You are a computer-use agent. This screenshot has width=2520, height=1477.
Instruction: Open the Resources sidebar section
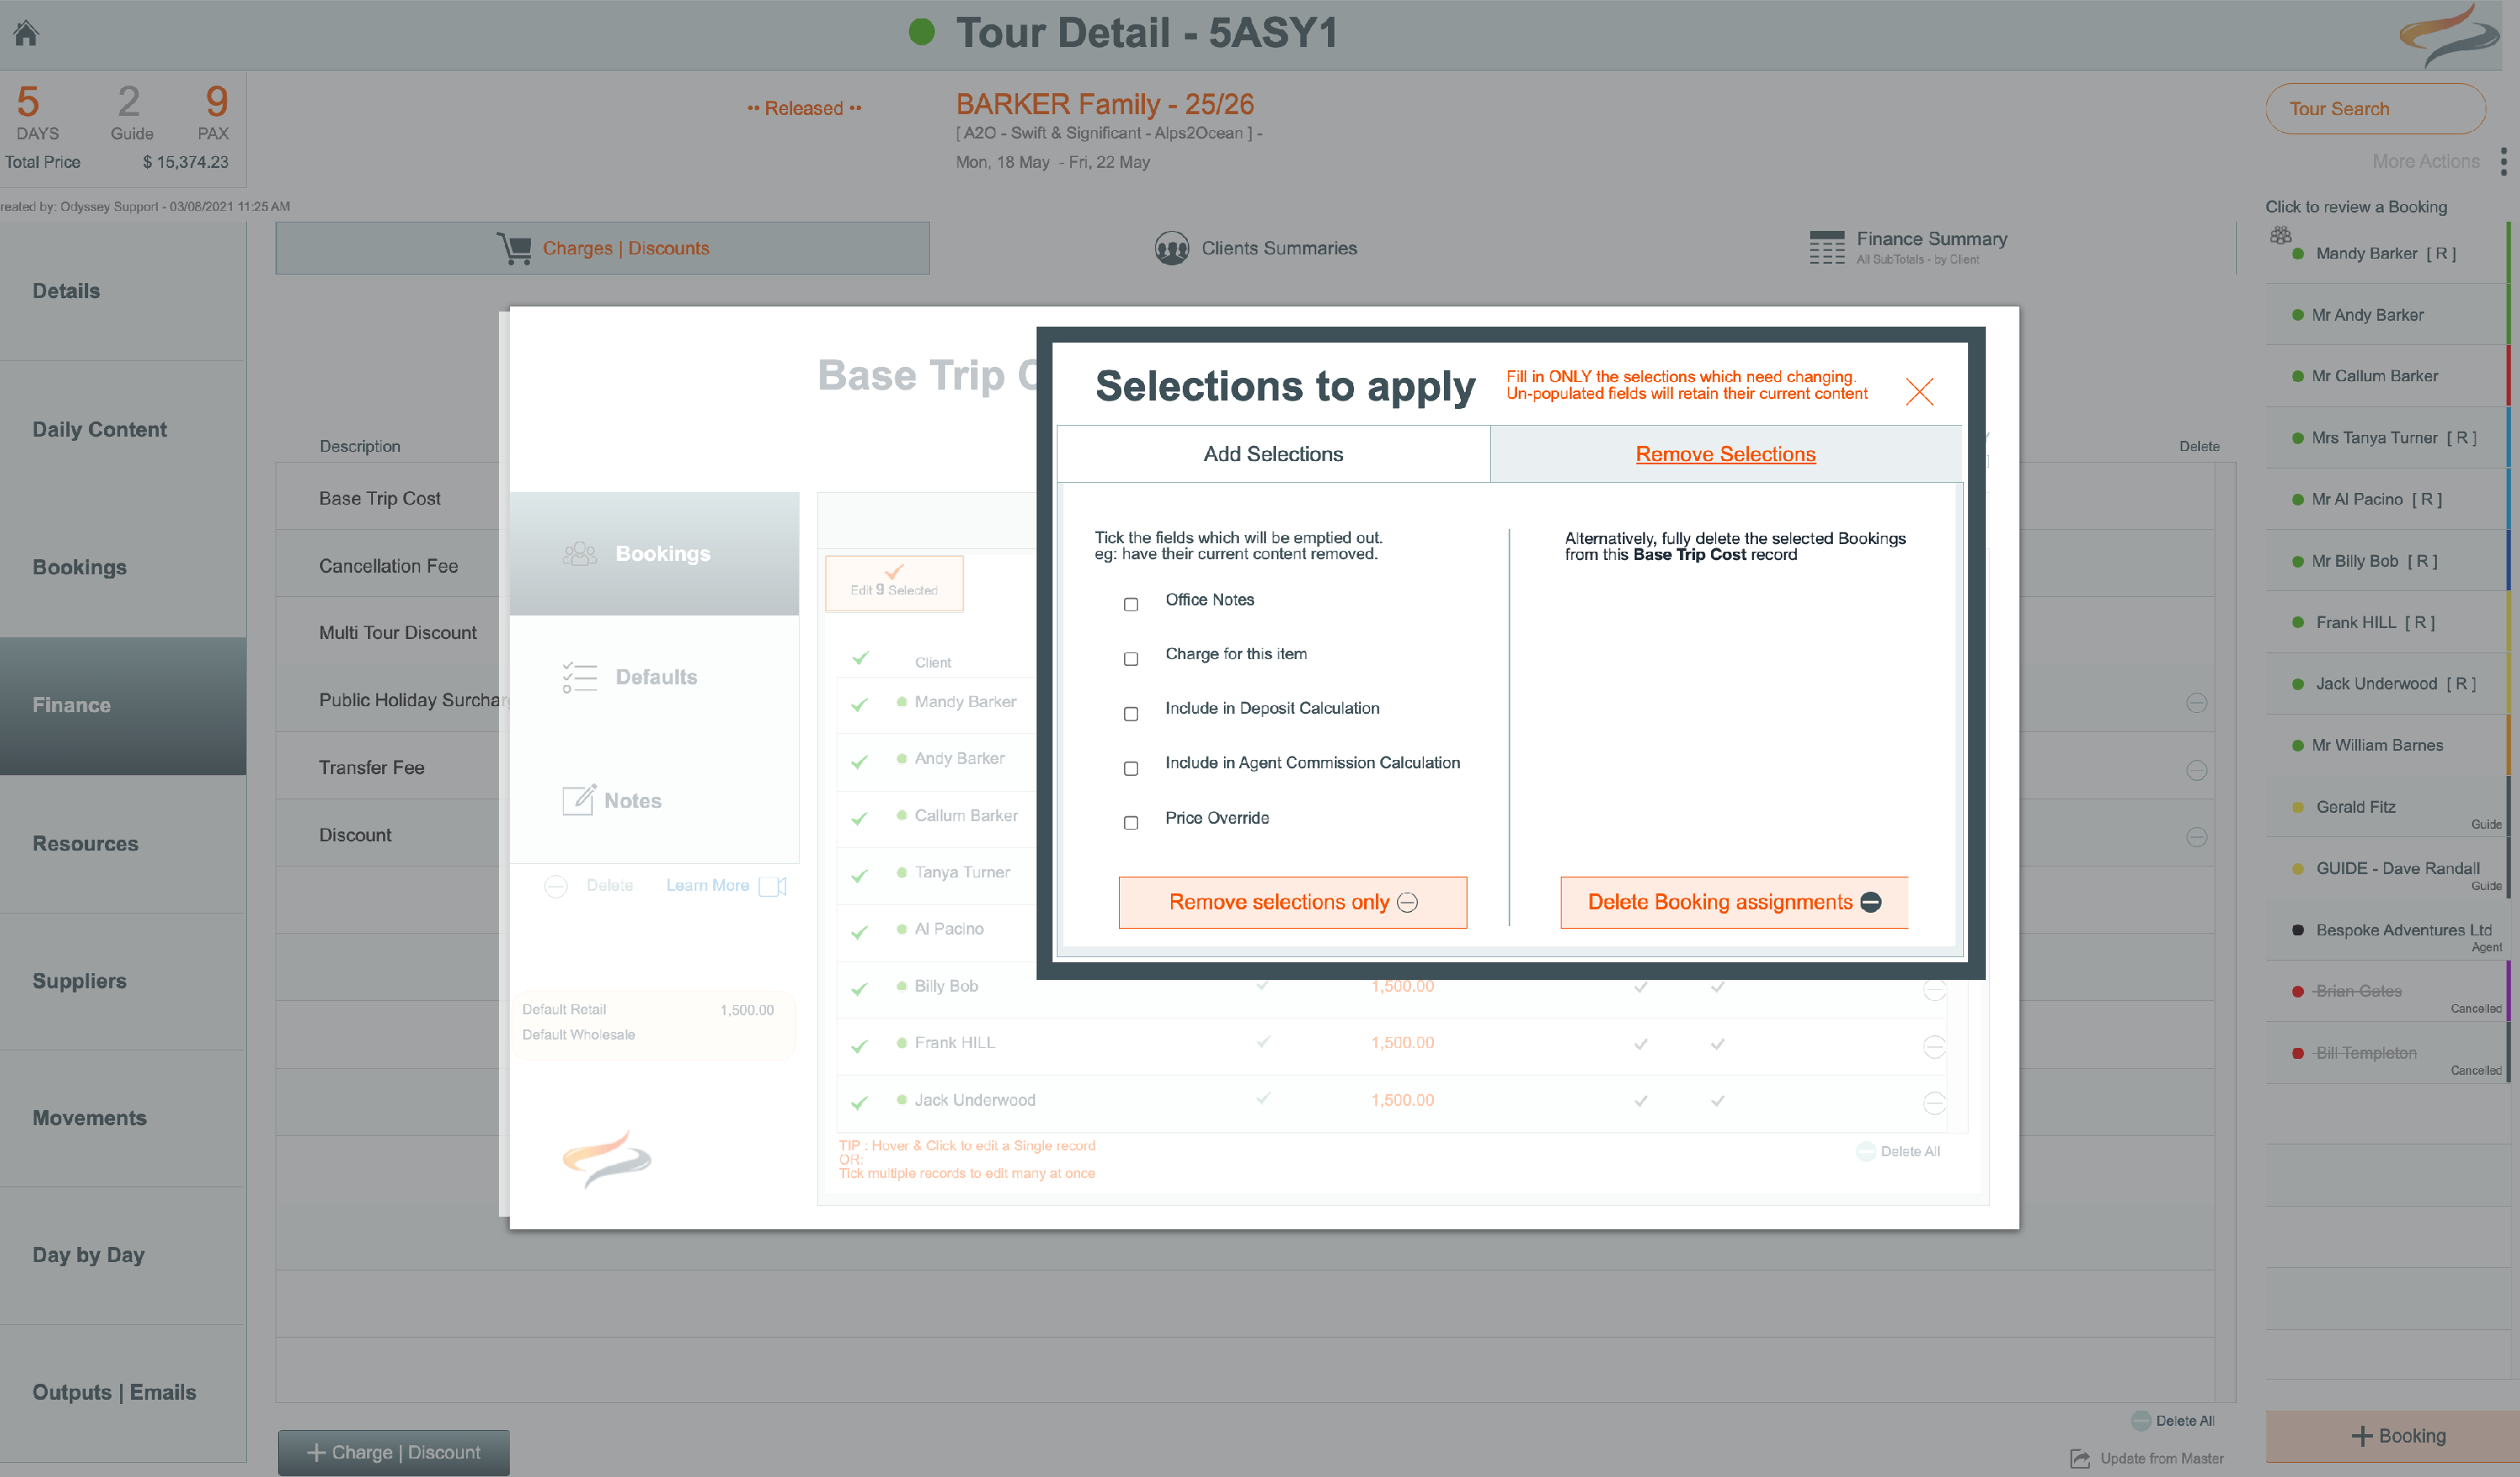(x=123, y=843)
